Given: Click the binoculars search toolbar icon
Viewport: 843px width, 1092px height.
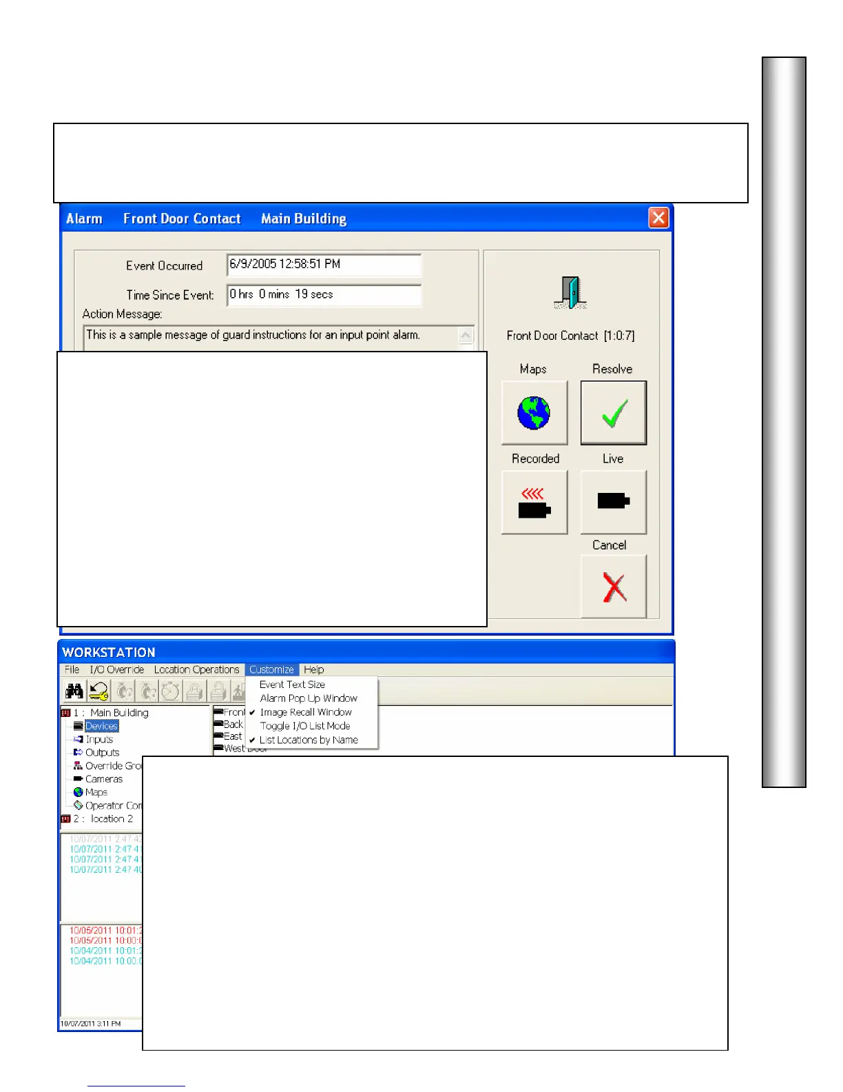Looking at the screenshot, I should (x=74, y=691).
